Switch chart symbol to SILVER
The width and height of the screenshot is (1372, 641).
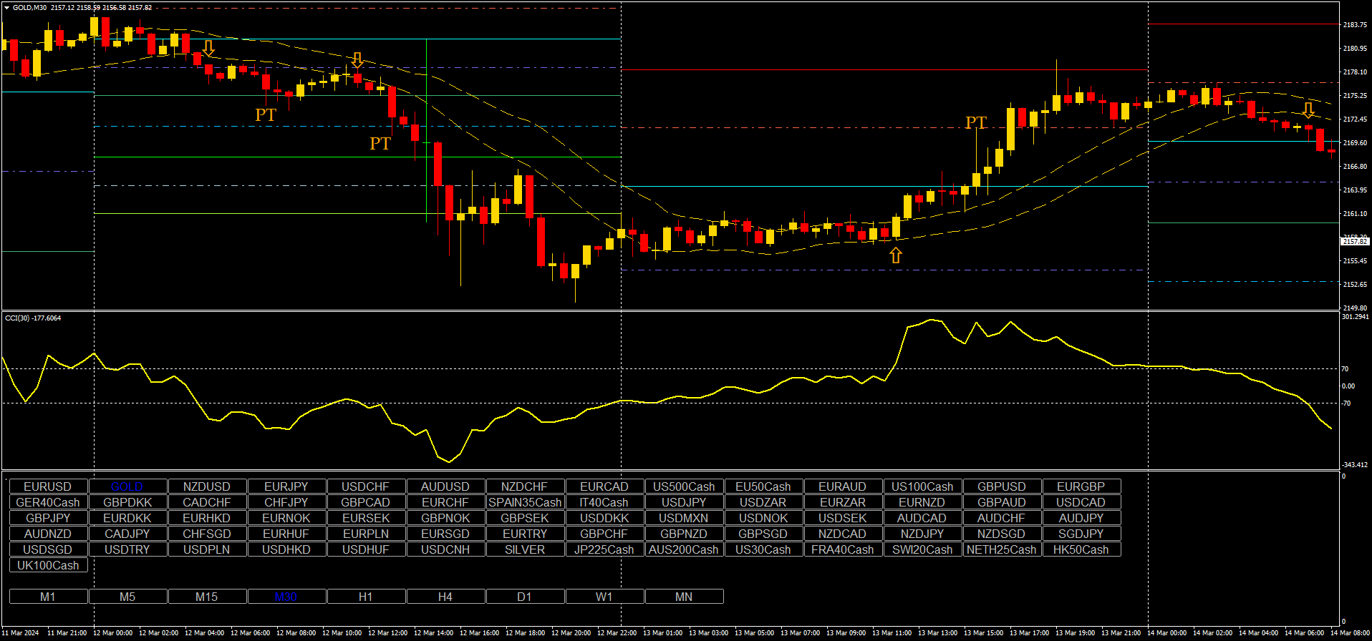pyautogui.click(x=525, y=549)
